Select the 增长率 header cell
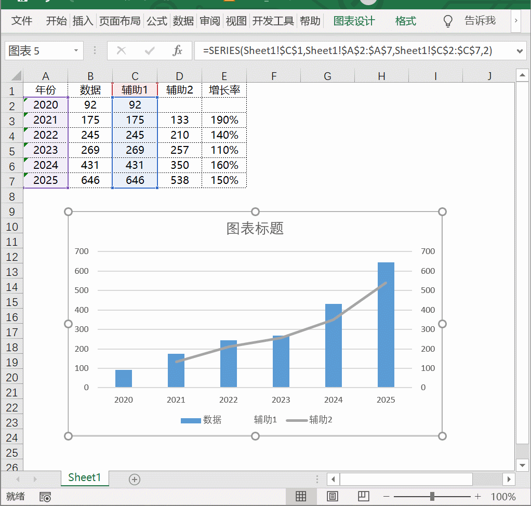The image size is (531, 506). (224, 90)
